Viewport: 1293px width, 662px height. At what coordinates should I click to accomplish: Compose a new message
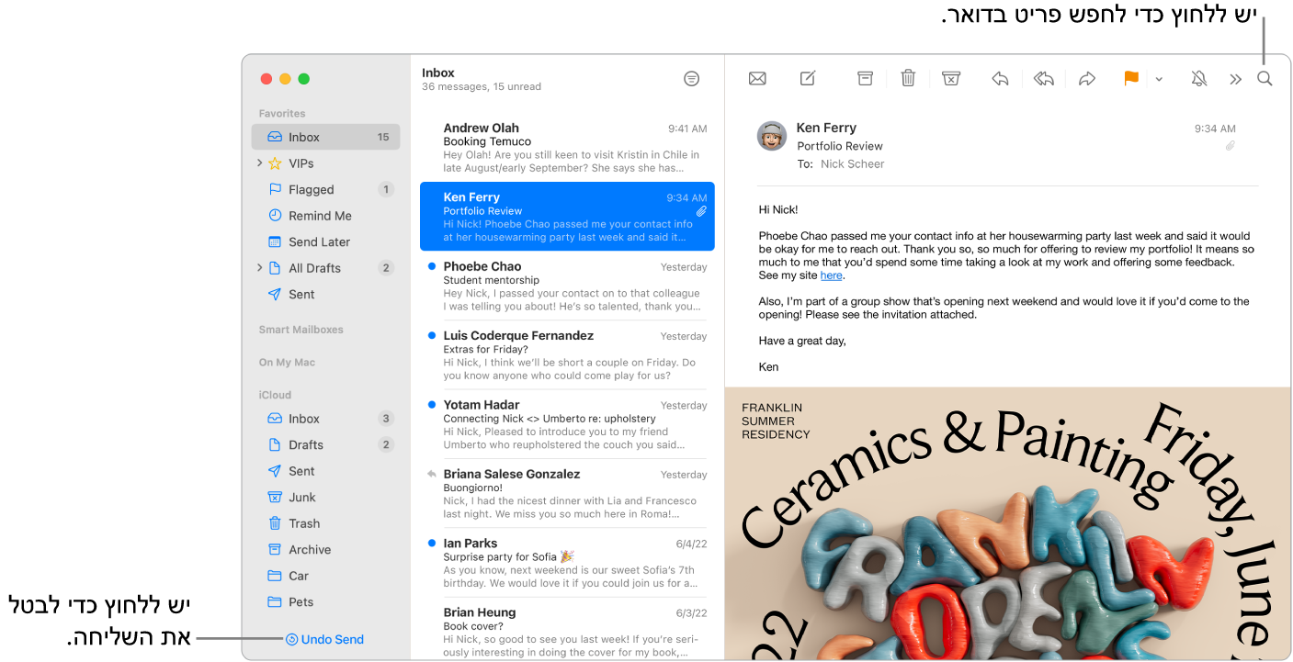tap(808, 79)
